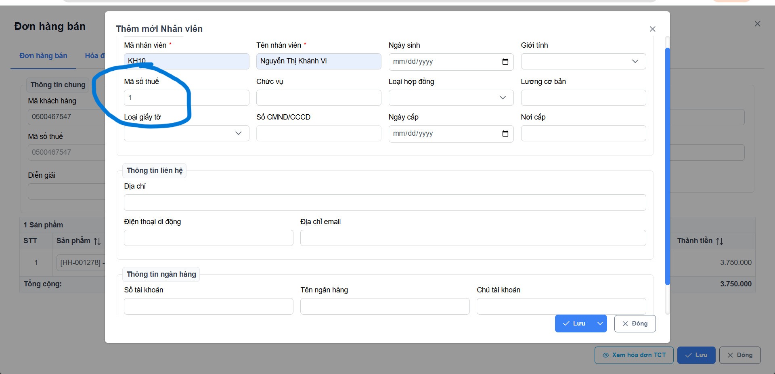Screen dimensions: 775x374
Task: Expand the Giới tính dropdown
Action: 583,61
